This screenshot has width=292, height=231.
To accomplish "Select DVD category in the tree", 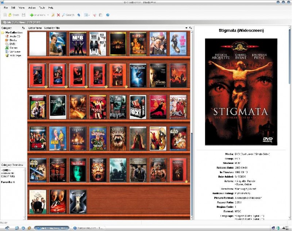I will click(12, 44).
